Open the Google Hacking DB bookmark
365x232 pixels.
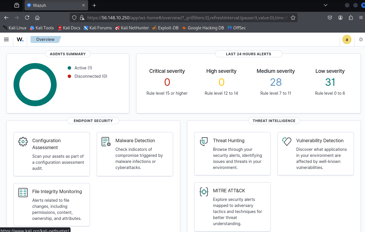203,28
